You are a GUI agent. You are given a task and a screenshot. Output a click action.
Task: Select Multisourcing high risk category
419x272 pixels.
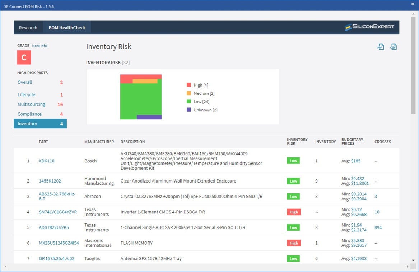click(x=31, y=104)
